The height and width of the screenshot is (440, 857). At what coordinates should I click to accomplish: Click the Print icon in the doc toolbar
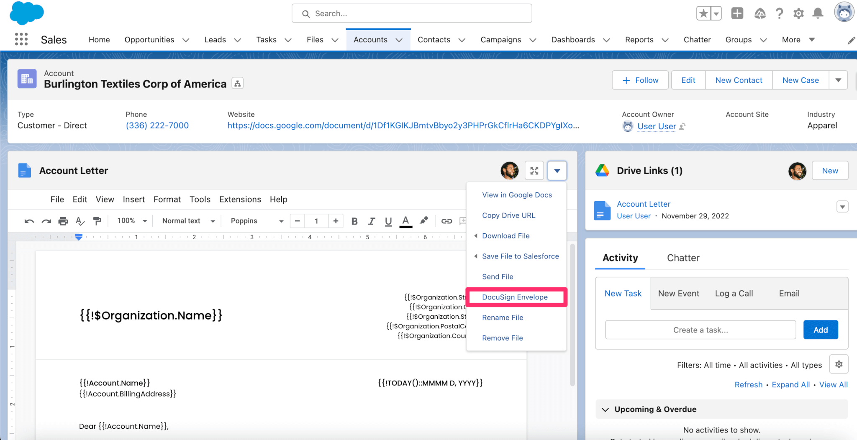(63, 221)
